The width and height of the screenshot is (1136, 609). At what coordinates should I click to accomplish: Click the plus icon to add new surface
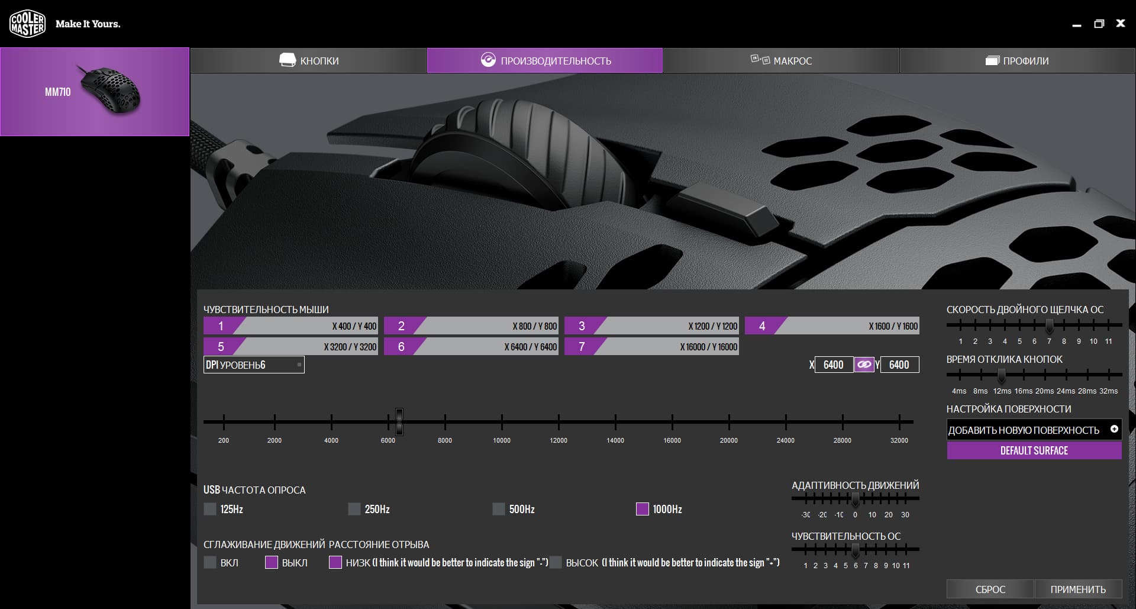[x=1114, y=429]
